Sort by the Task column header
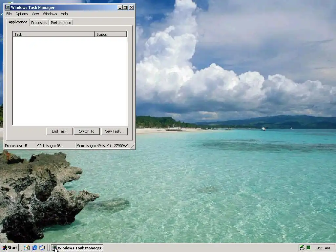Image resolution: width=336 pixels, height=252 pixels. [x=53, y=34]
